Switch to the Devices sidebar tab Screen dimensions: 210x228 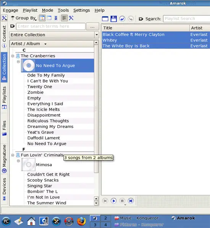click(4, 189)
